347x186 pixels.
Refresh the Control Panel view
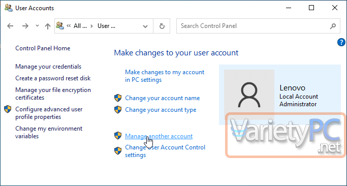[162, 26]
